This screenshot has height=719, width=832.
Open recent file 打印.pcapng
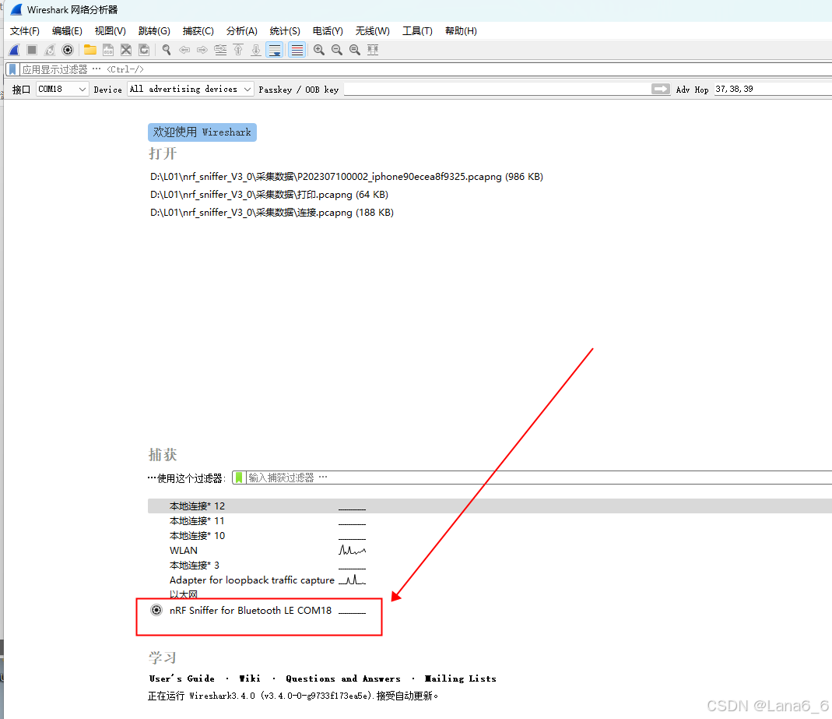click(269, 194)
